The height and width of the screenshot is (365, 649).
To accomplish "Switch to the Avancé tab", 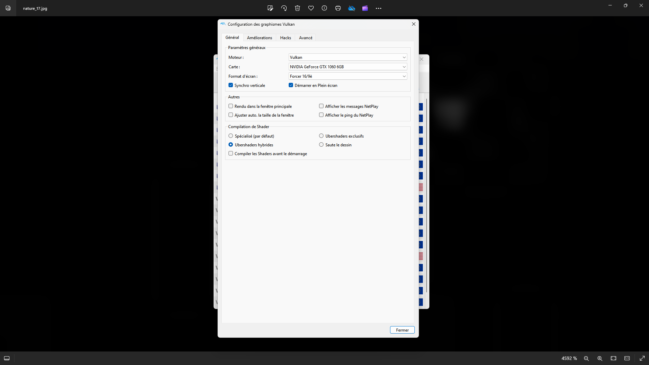I will [x=306, y=38].
